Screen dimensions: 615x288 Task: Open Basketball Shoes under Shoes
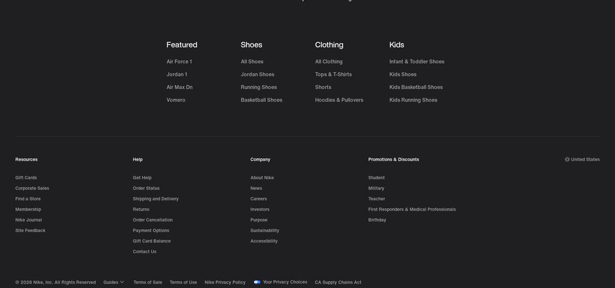[x=261, y=100]
